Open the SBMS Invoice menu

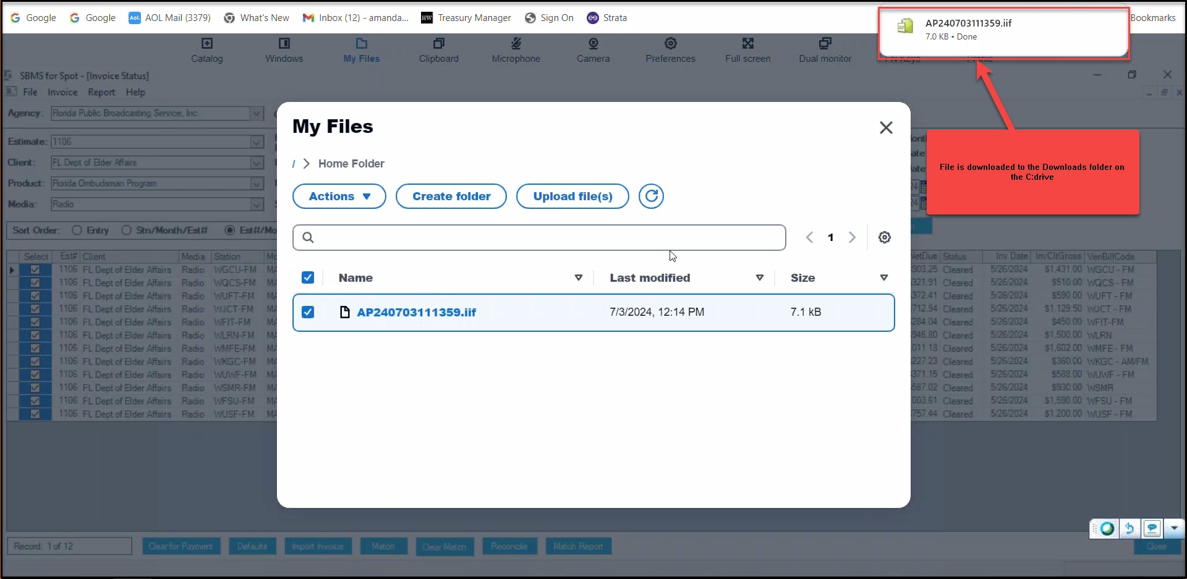pos(62,92)
